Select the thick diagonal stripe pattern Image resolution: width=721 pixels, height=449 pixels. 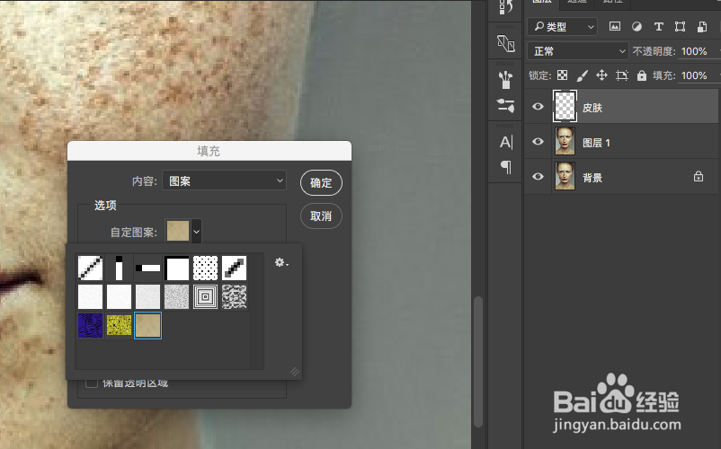point(234,268)
